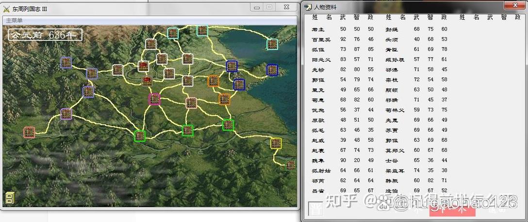Click the upper red palace city icon
The height and width of the screenshot is (222, 528).
[x=144, y=66]
